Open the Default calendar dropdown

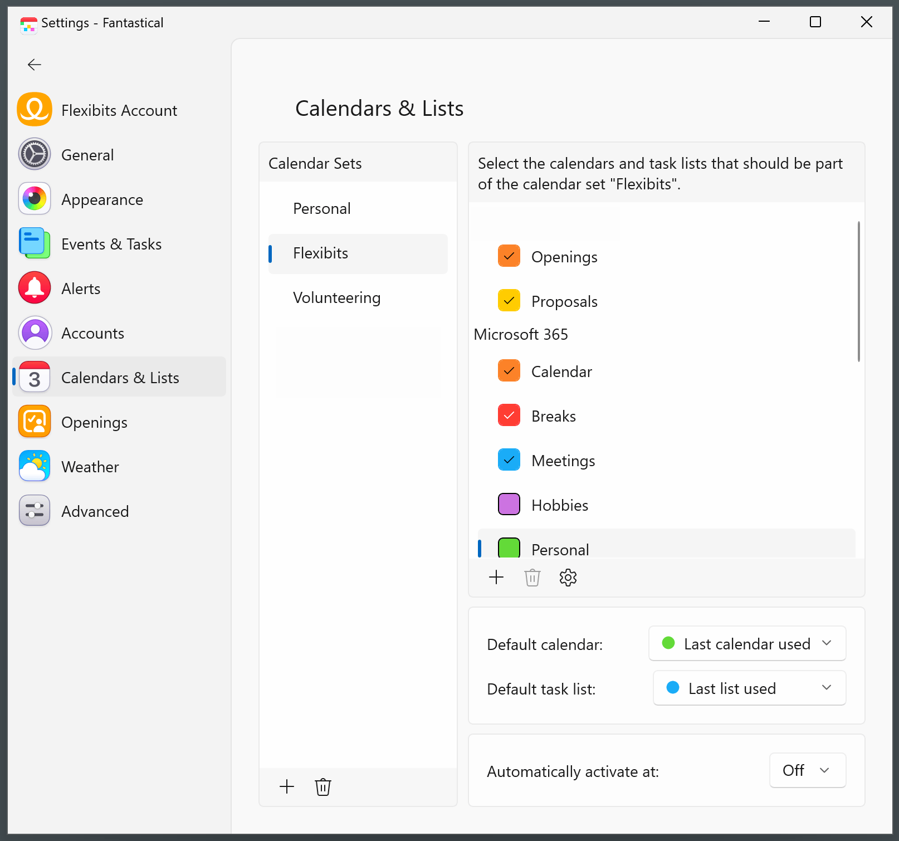point(747,644)
